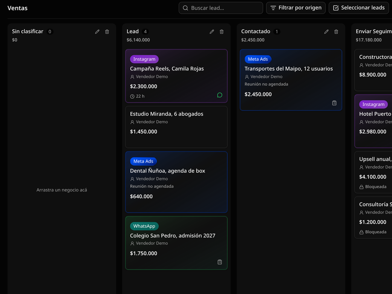The image size is (392, 294).
Task: Edit the Sin clasificar column with pencil icon
Action: pos(97,32)
